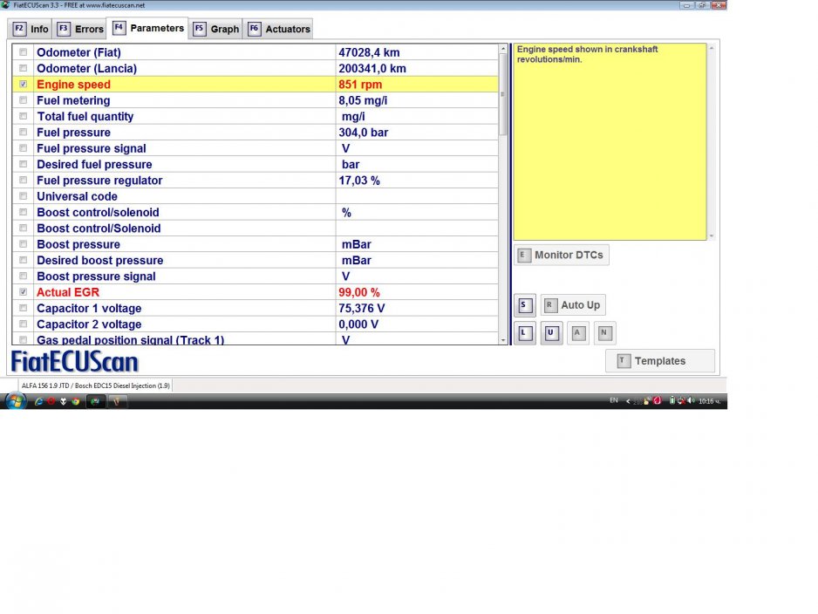The height and width of the screenshot is (614, 818).
Task: Switch to the Errors tab
Action: (x=80, y=29)
